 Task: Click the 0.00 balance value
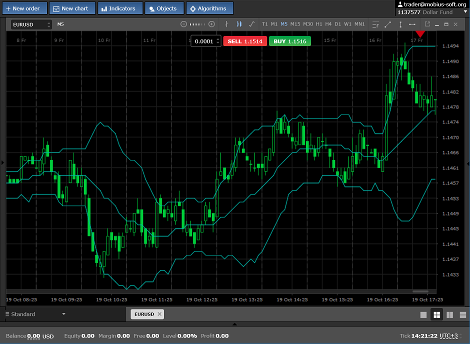click(x=33, y=336)
